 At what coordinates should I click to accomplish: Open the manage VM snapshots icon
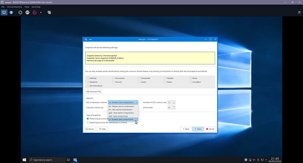pos(49,13)
